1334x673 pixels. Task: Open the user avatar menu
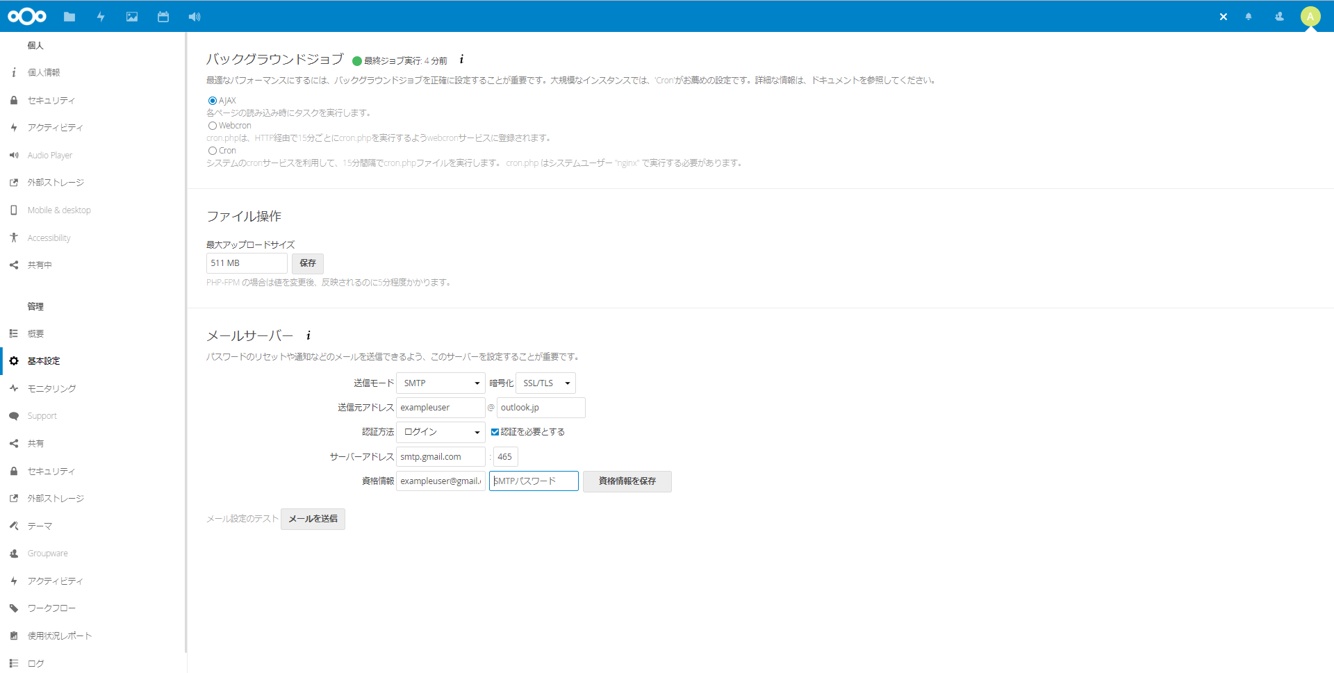[1310, 17]
